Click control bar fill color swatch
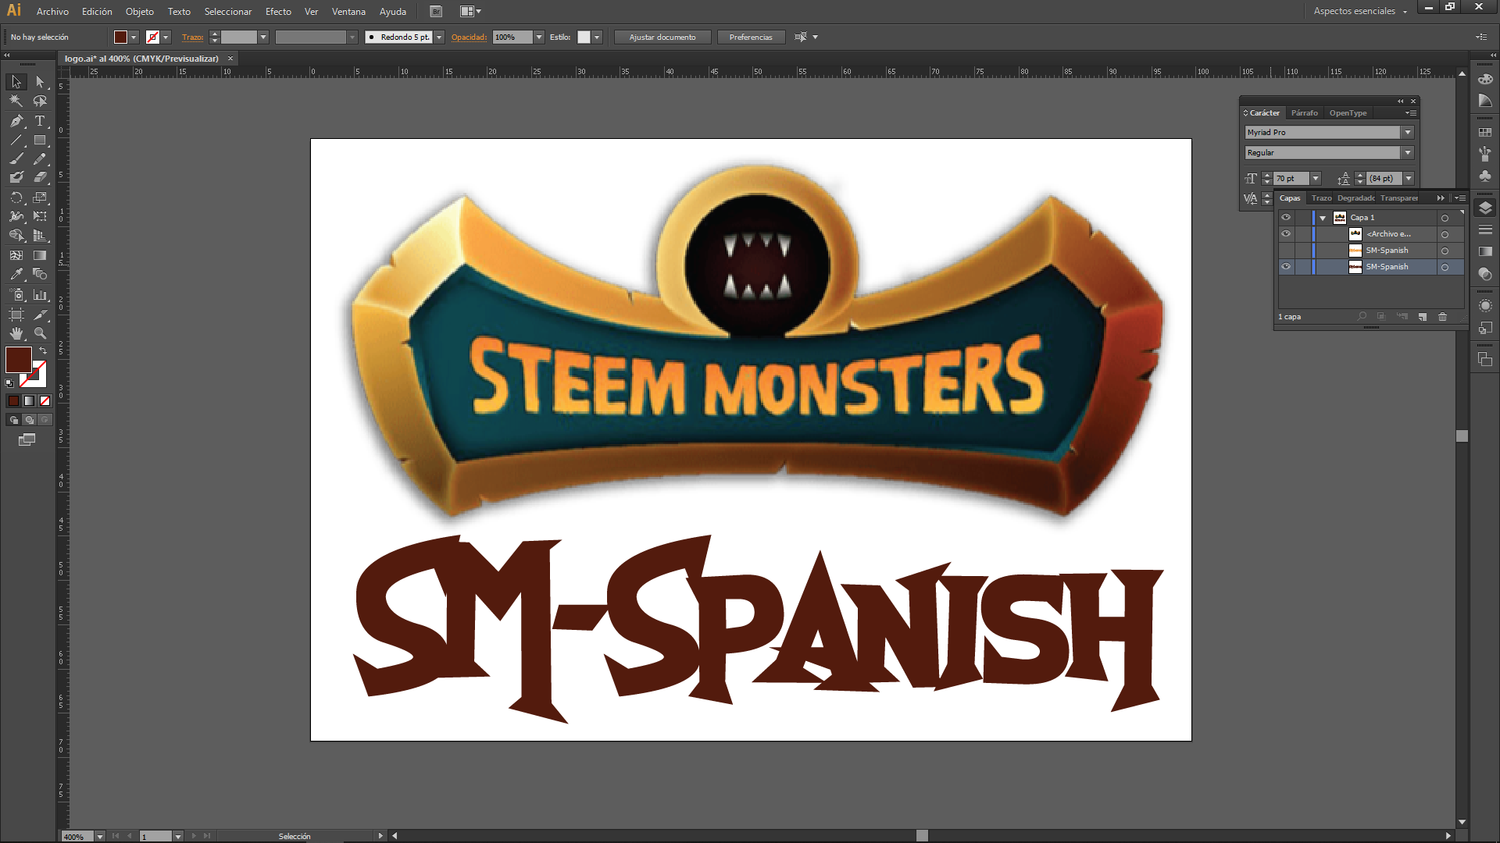 point(120,37)
